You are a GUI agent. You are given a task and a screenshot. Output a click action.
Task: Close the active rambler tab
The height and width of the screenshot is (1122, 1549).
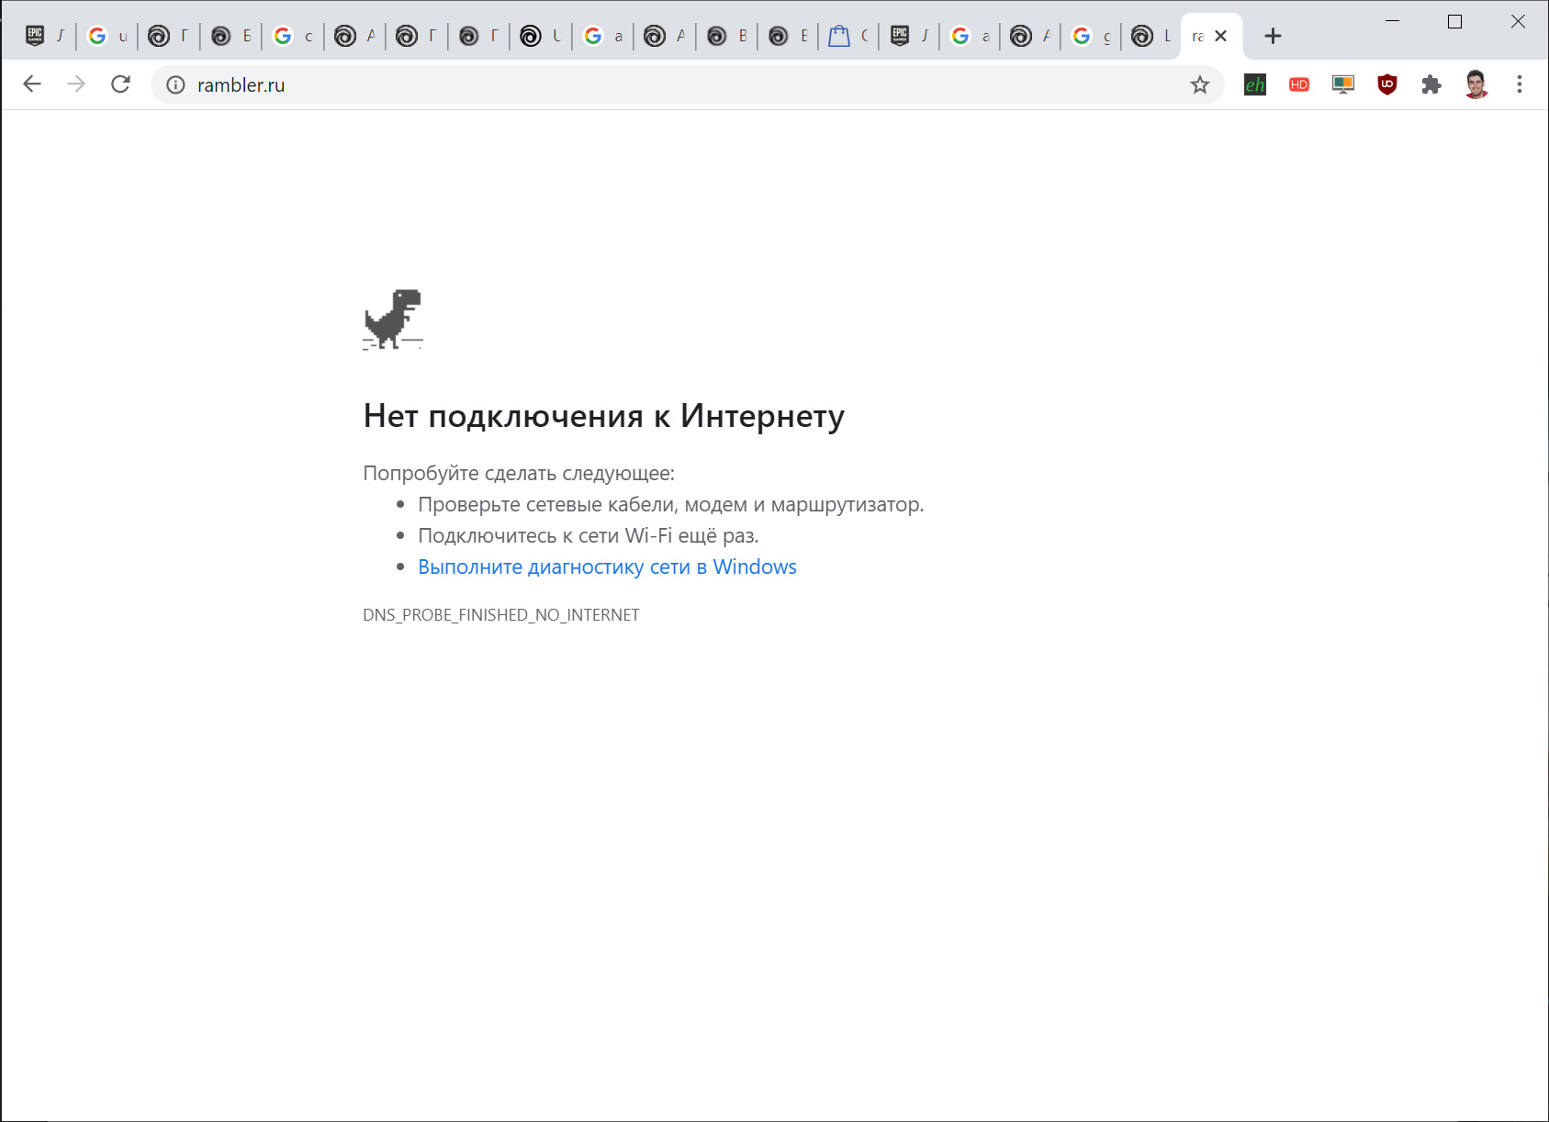point(1220,36)
